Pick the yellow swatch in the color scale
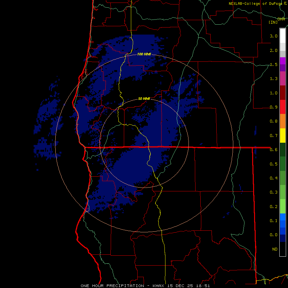288x288 pixels. (x=283, y=136)
